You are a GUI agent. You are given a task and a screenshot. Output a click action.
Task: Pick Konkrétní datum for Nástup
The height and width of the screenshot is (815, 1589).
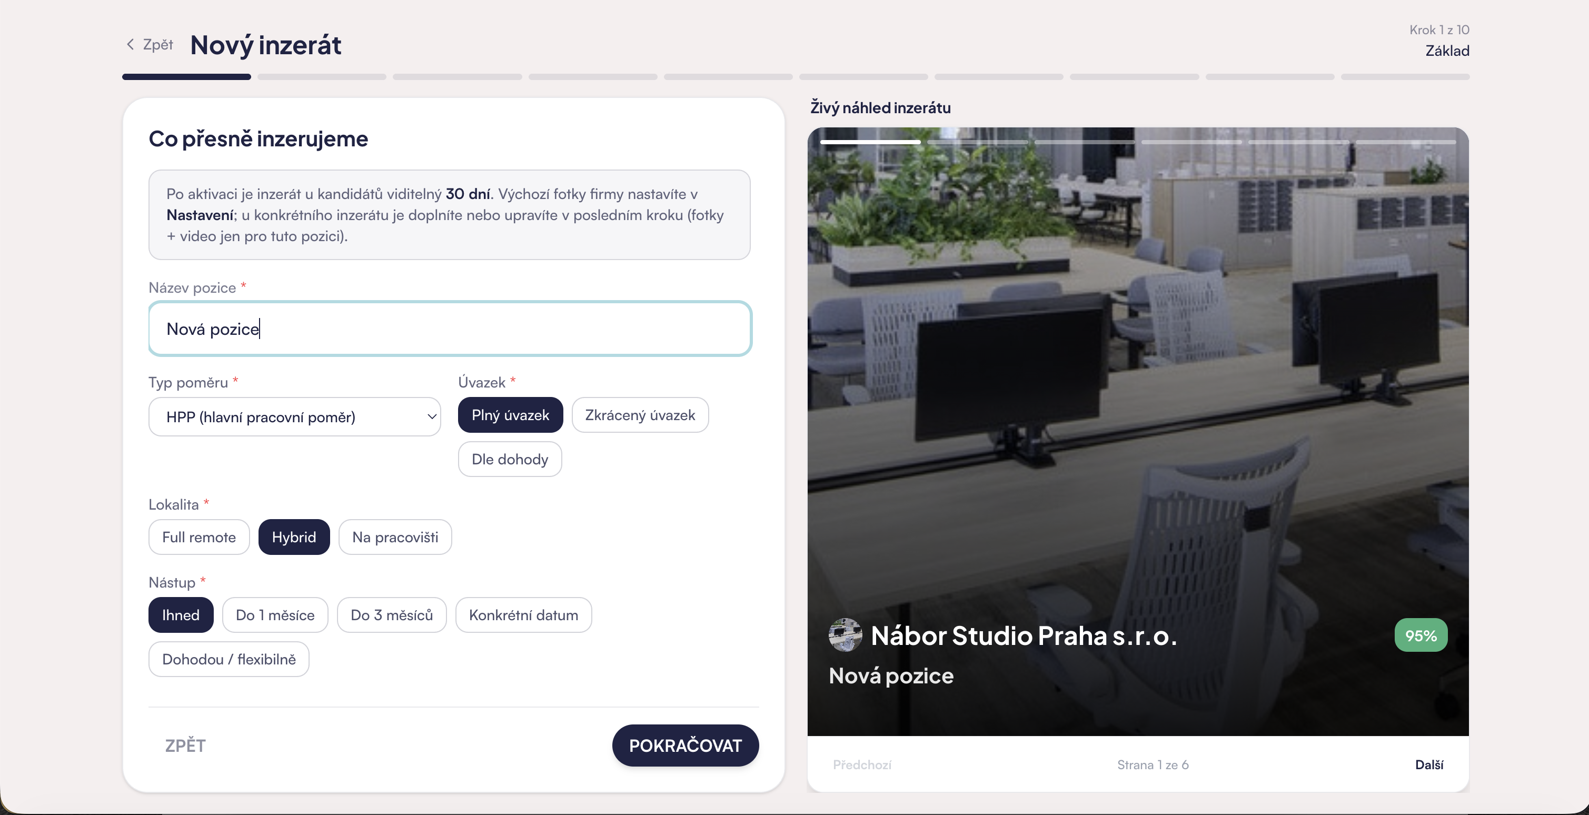pos(524,615)
